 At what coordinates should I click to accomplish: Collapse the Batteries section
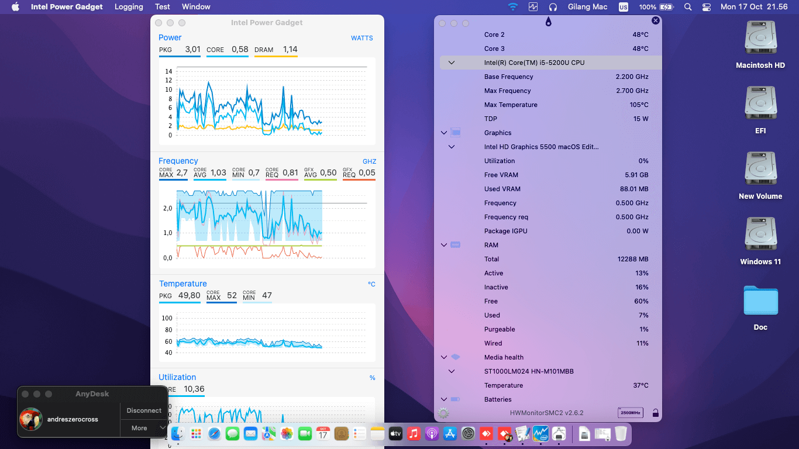tap(443, 399)
